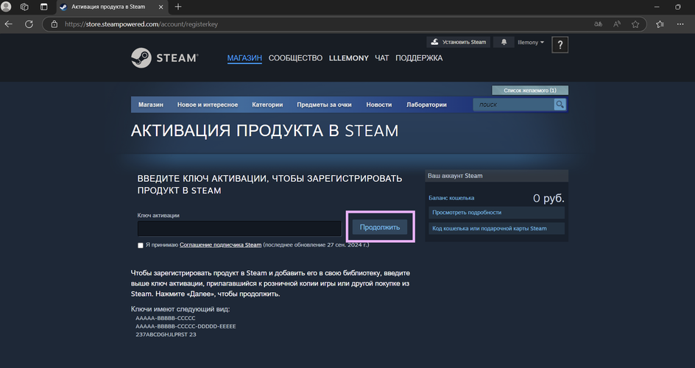Open the LLLEMONY profile menu
Viewport: 695px width, 368px height.
pos(349,58)
